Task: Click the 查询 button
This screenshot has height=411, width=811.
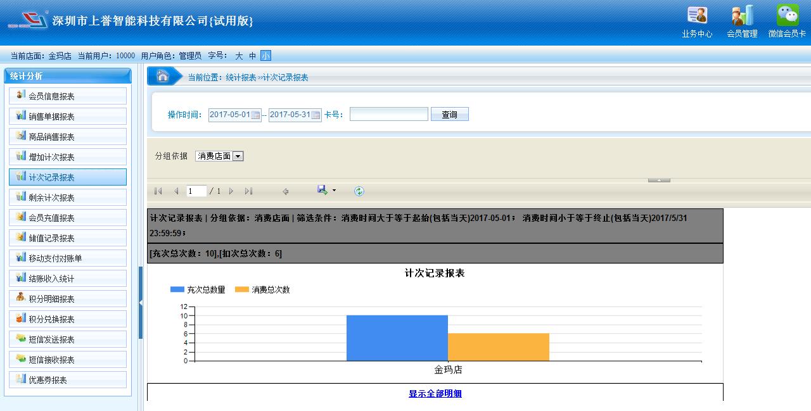Action: pos(449,115)
